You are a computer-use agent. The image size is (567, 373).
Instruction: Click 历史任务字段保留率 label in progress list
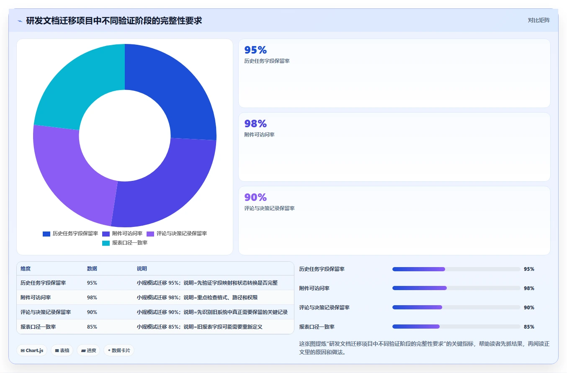click(x=322, y=269)
